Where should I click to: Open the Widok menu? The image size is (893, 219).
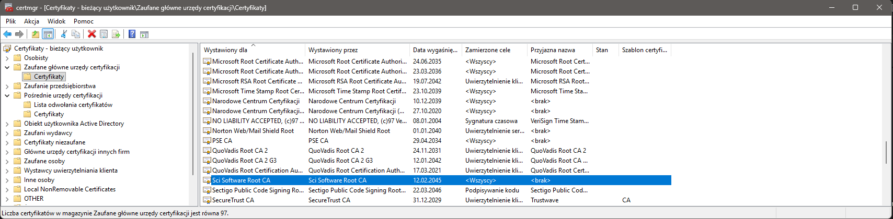tap(56, 21)
